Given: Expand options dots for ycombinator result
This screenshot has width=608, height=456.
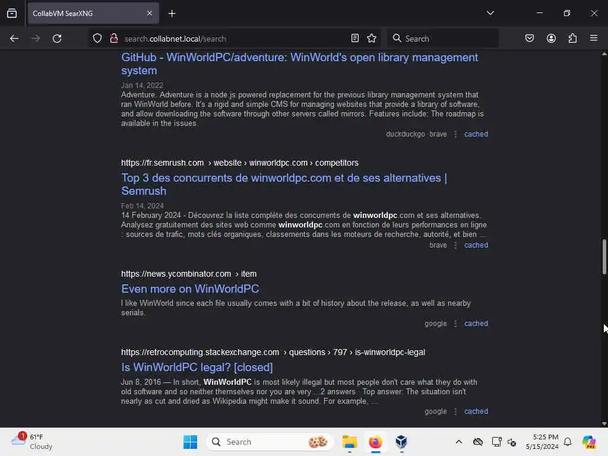Looking at the screenshot, I should (455, 324).
